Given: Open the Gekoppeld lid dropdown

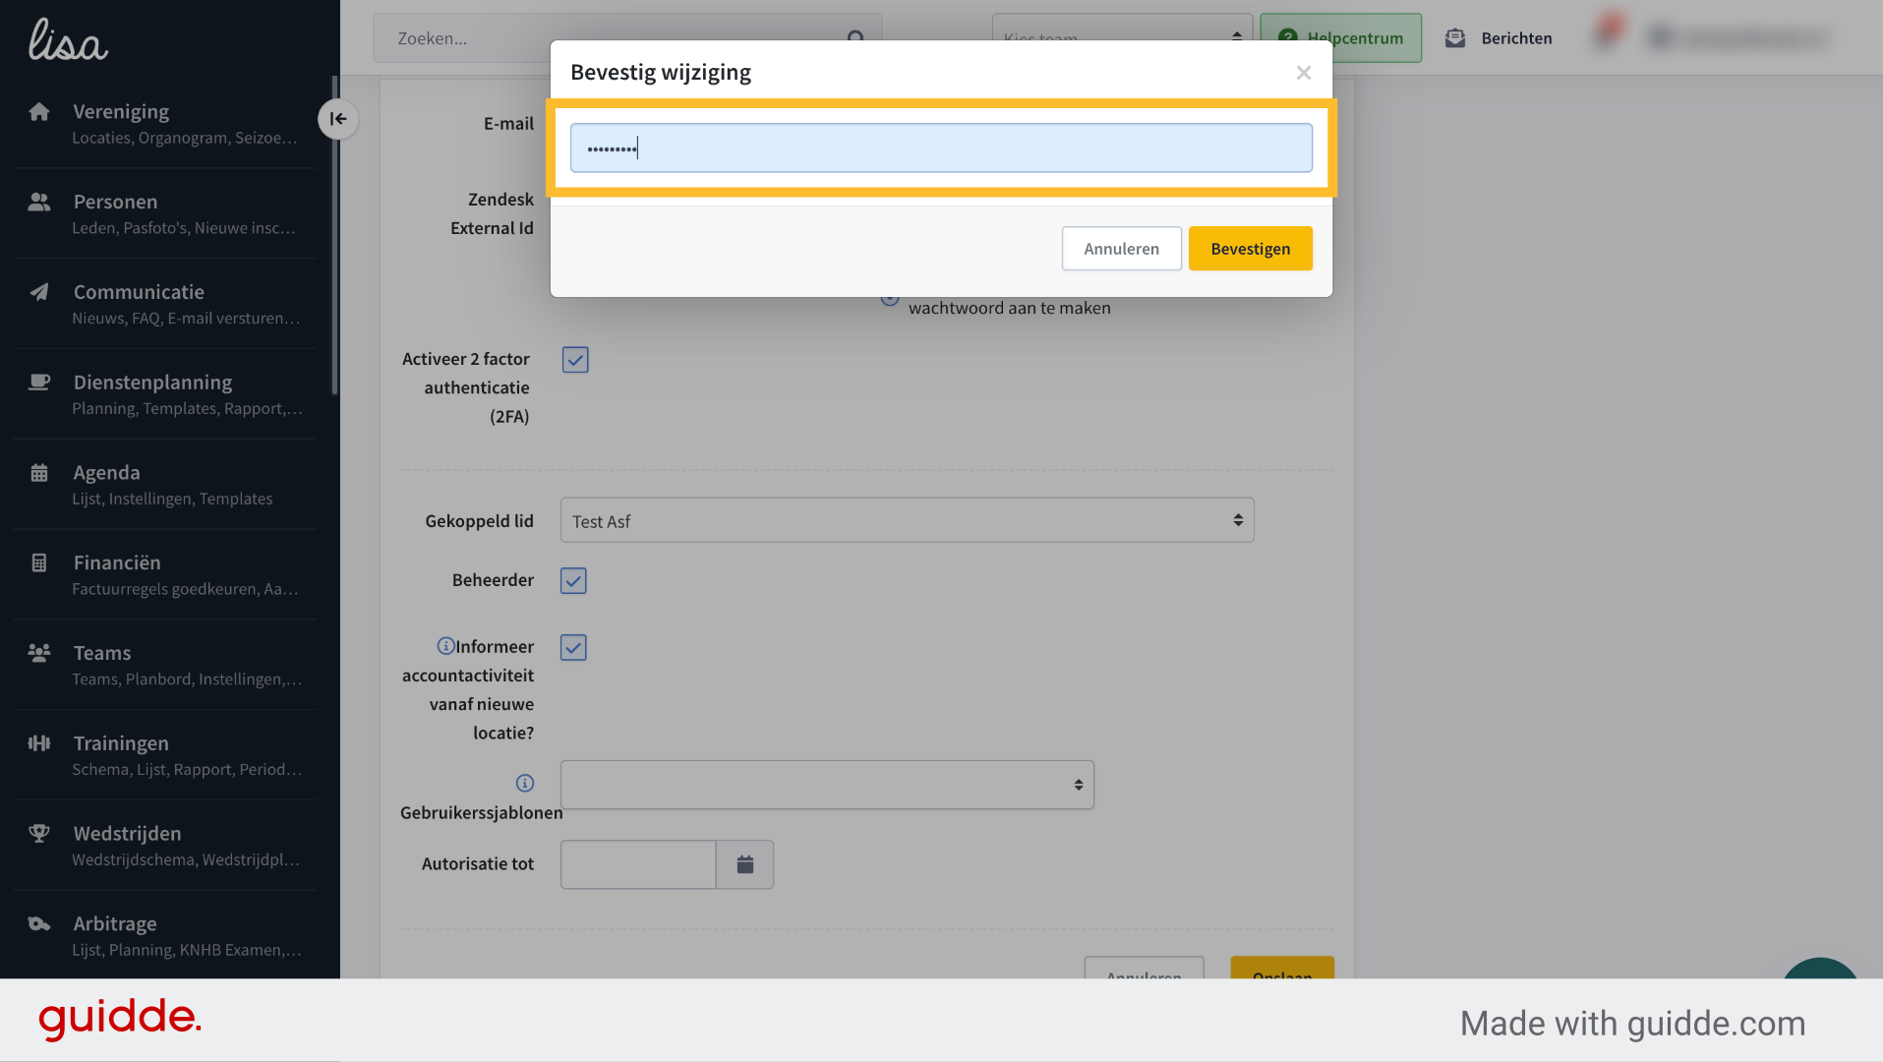Looking at the screenshot, I should point(907,520).
